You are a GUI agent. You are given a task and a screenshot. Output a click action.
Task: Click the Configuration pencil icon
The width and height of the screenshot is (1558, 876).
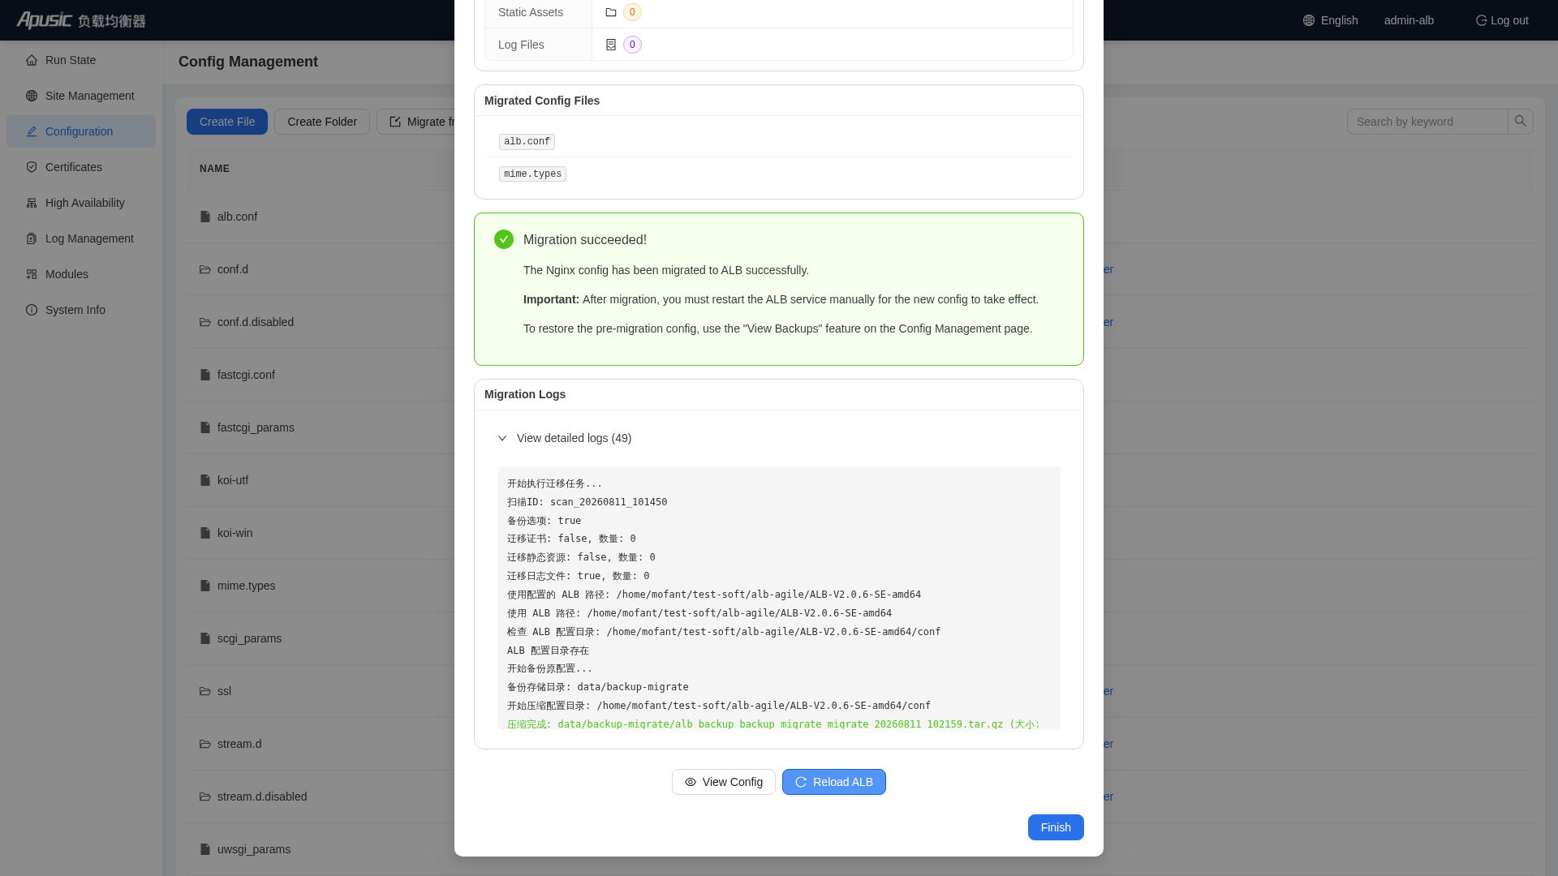tap(32, 131)
